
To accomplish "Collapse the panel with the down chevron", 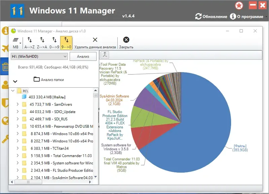I will (x=15, y=81).
